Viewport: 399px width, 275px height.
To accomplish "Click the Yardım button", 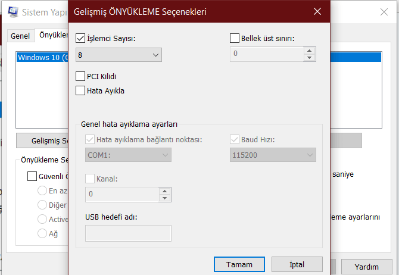I will point(367,266).
